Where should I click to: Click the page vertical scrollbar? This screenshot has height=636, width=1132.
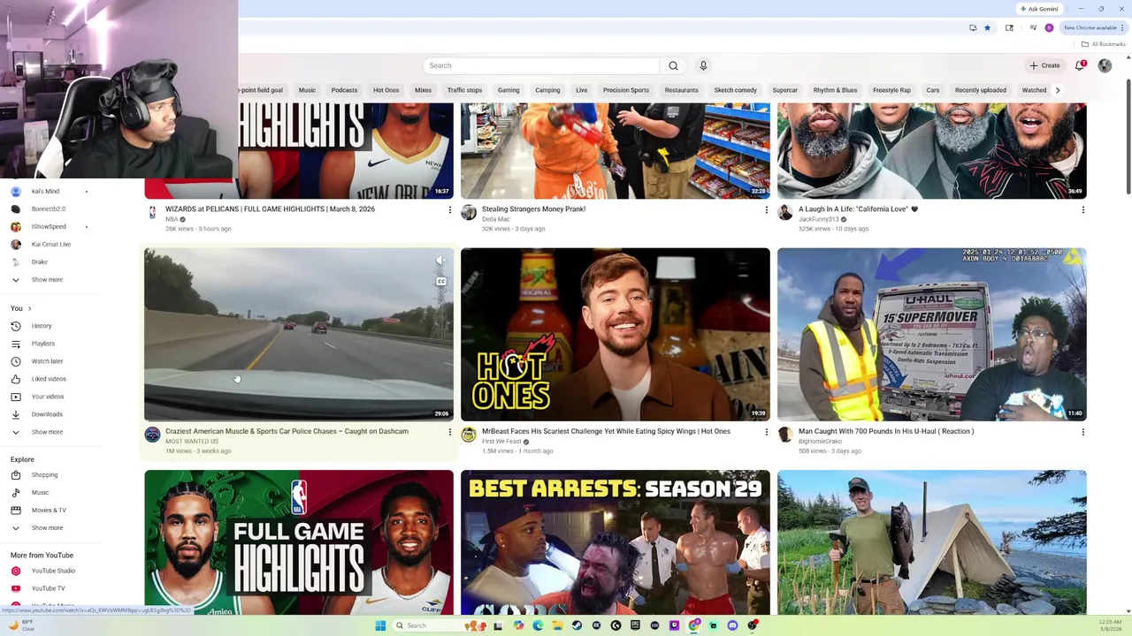pos(1128,137)
